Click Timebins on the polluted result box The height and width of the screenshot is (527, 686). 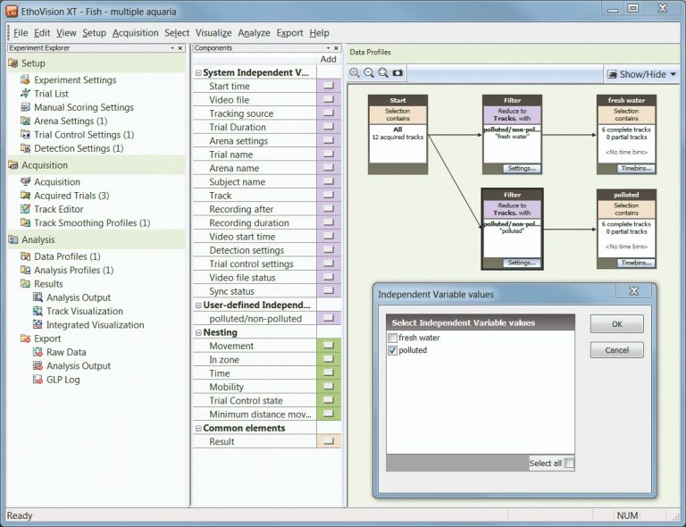coord(636,263)
